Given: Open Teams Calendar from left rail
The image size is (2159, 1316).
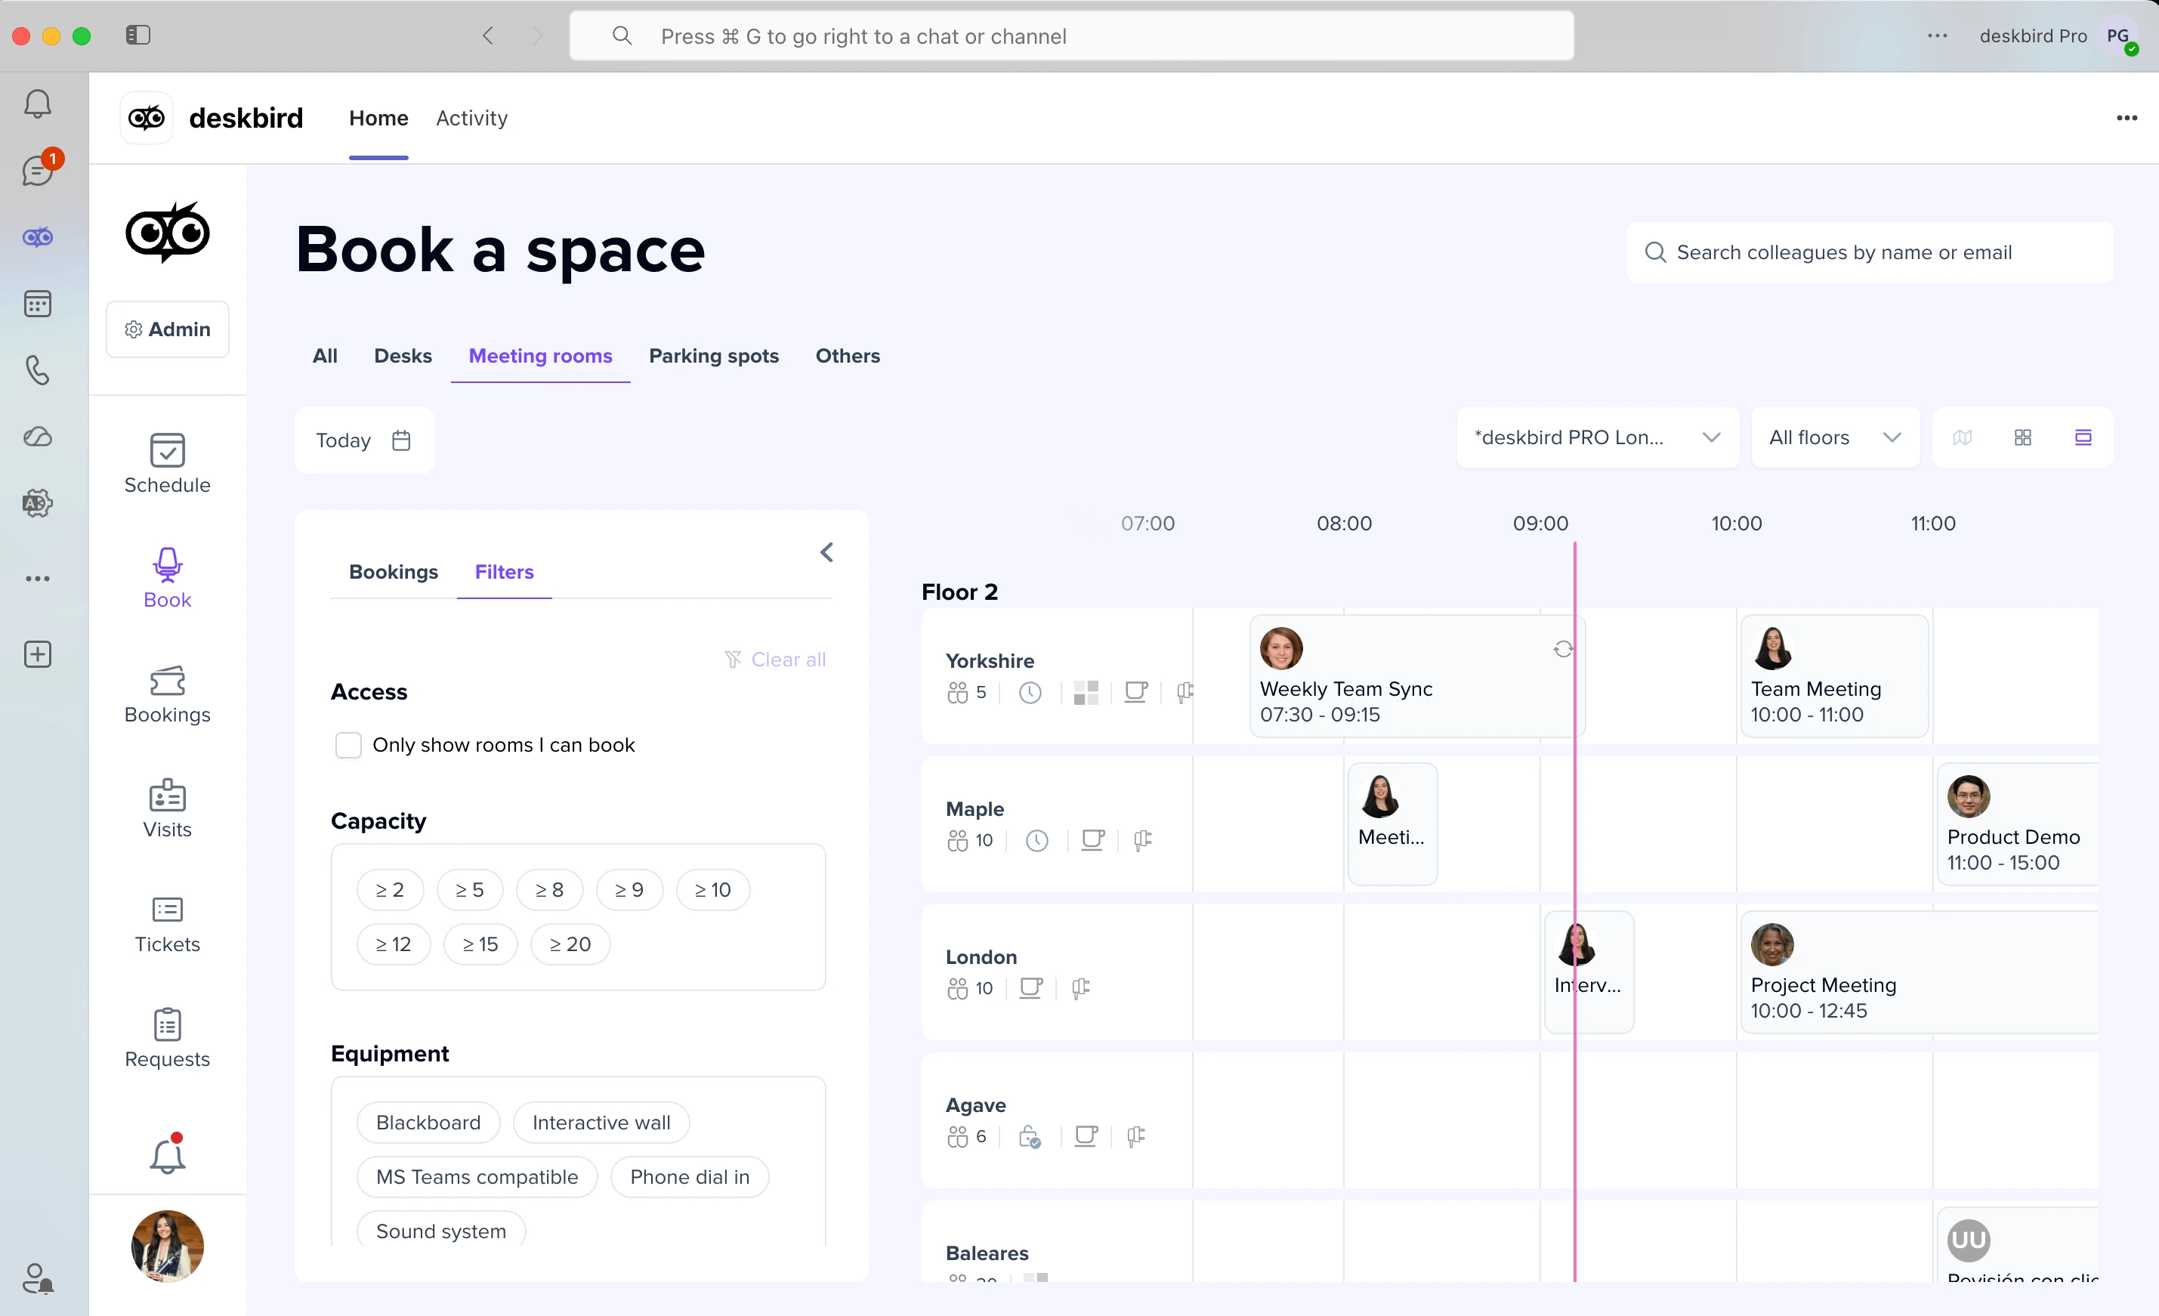Looking at the screenshot, I should (37, 304).
